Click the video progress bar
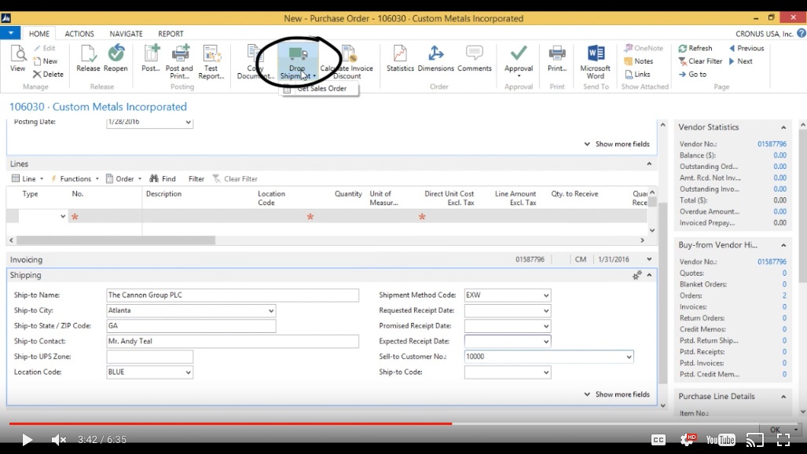807x454 pixels. [x=404, y=423]
